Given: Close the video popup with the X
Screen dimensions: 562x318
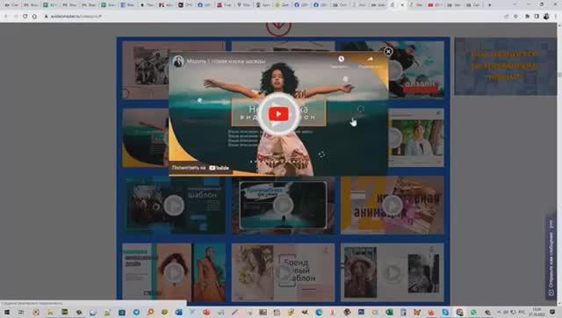Looking at the screenshot, I should point(388,52).
